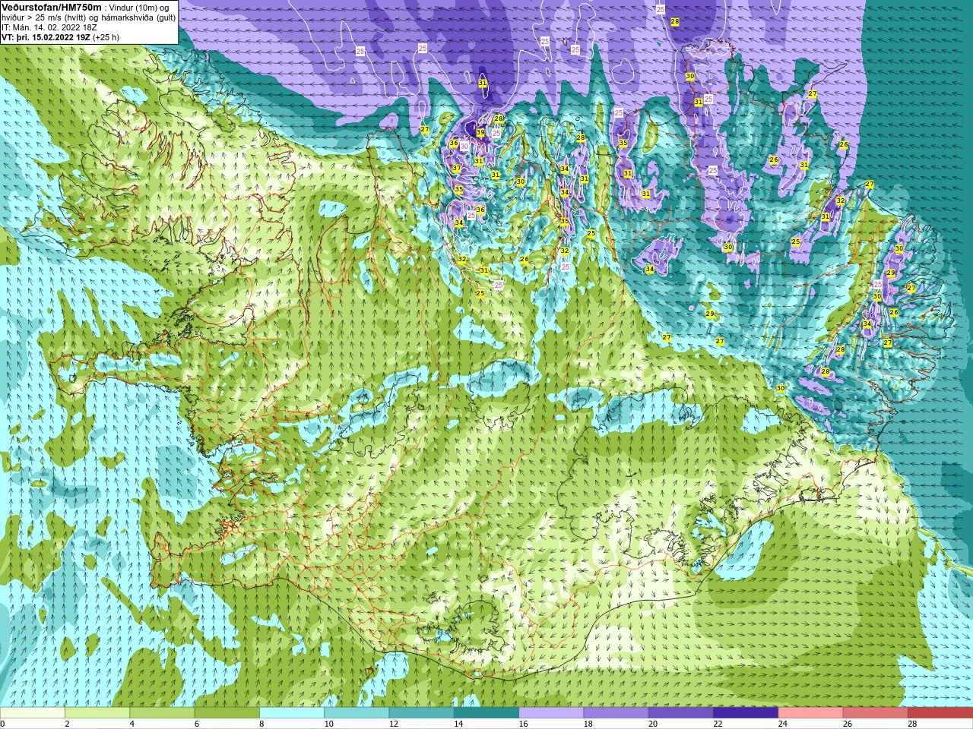Viewport: 973px width, 729px height.
Task: Select the light green 2–4 m/s legend swatch
Action: pyautogui.click(x=97, y=712)
